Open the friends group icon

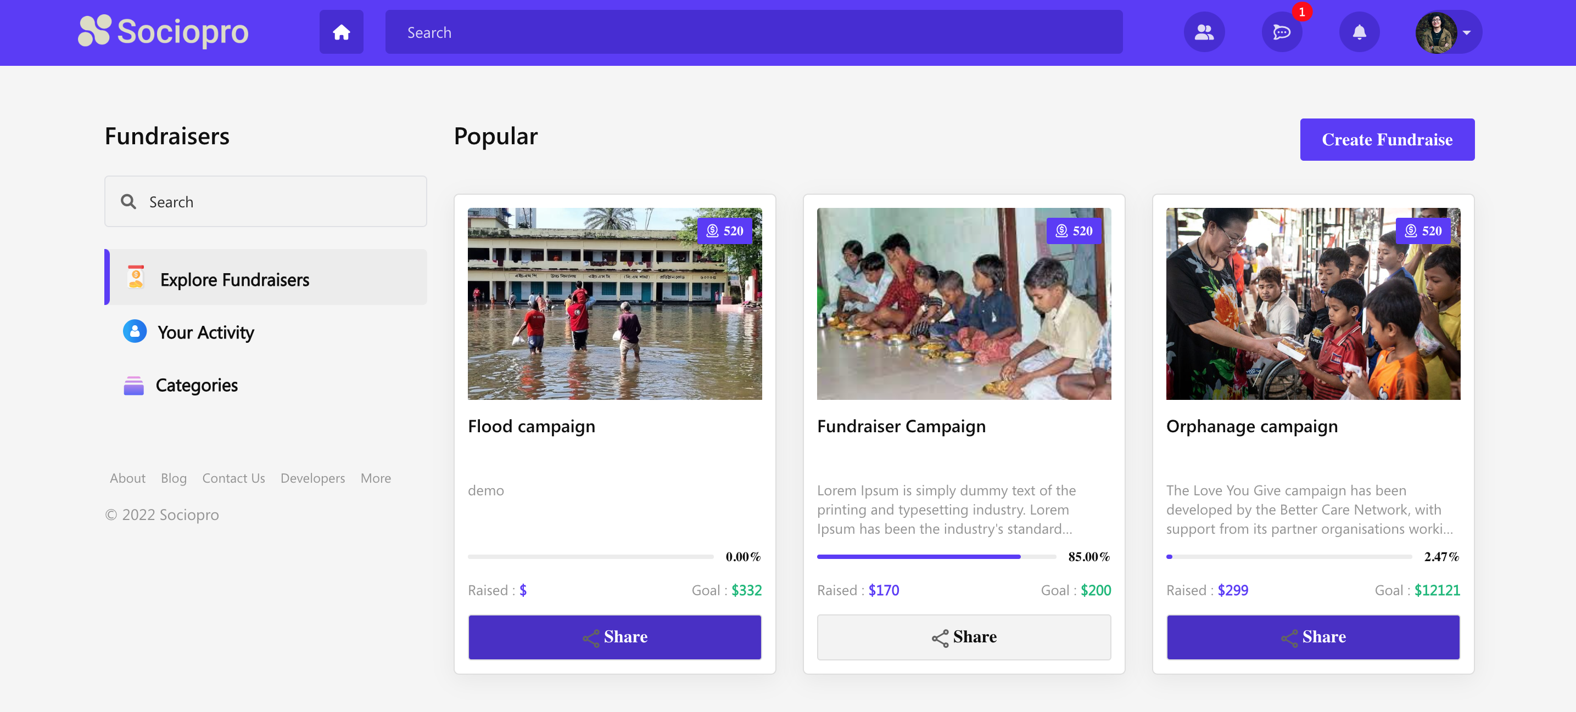click(x=1203, y=32)
